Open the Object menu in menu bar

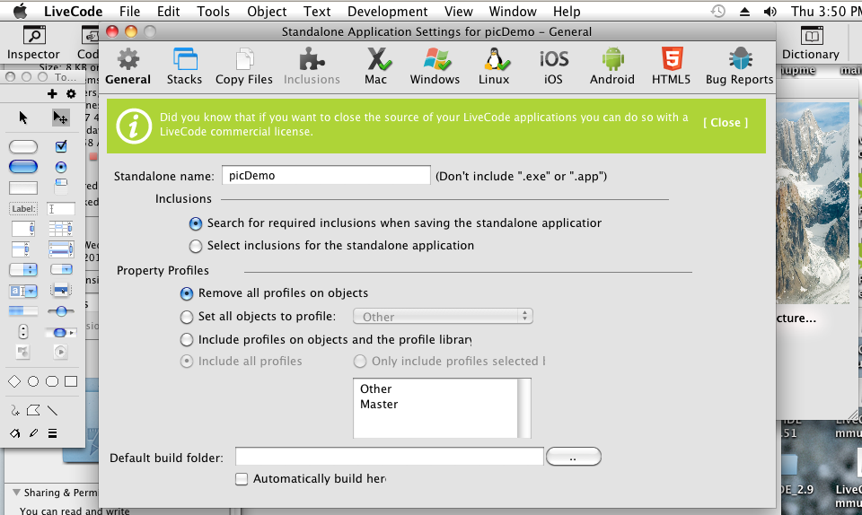(x=267, y=12)
